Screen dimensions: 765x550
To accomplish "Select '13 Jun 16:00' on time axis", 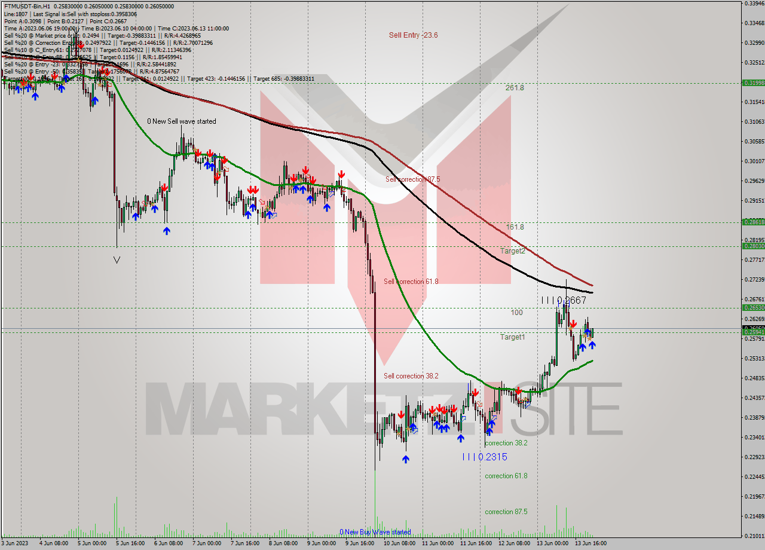I will pyautogui.click(x=590, y=543).
